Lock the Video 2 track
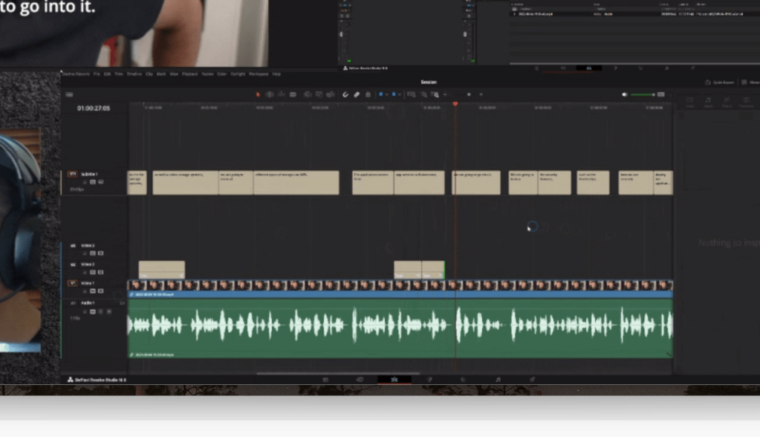This screenshot has width=760, height=437. click(x=85, y=272)
